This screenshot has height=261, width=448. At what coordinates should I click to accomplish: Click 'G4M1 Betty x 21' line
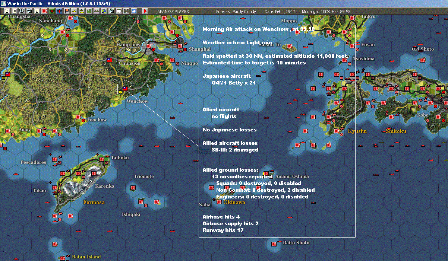pos(234,83)
